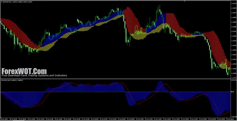The width and height of the screenshot is (237, 121).
Task: Click price level 1.12810 on the axis
Action: (234, 59)
